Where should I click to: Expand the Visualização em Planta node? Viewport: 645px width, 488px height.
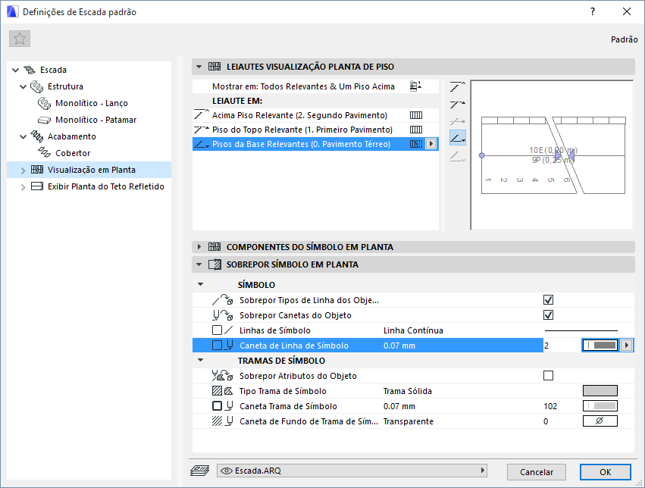click(x=23, y=170)
